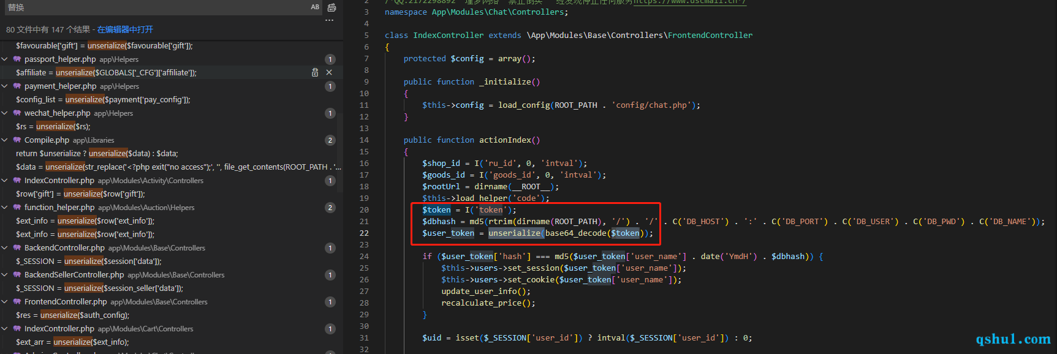Select the payment_helper.php file name in results
This screenshot has height=354, width=1057.
coord(60,86)
